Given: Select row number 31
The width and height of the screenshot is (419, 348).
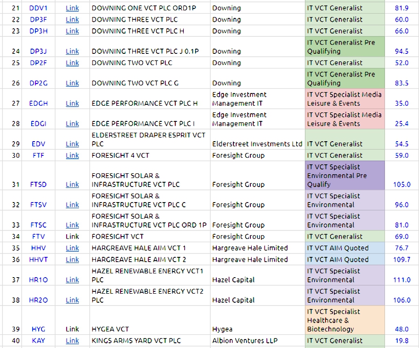Looking at the screenshot, I should pyautogui.click(x=16, y=185).
